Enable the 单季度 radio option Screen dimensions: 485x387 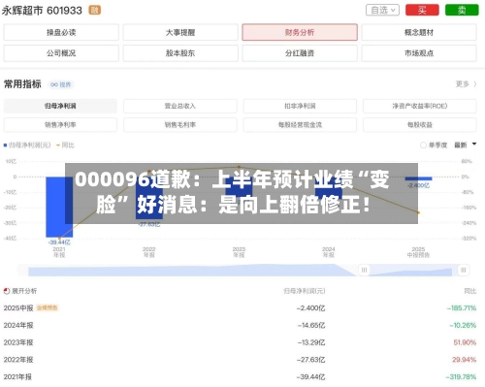click(x=434, y=145)
